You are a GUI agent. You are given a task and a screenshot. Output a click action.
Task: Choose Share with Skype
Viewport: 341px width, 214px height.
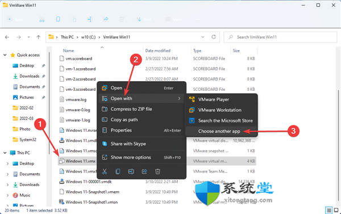[x=142, y=144]
